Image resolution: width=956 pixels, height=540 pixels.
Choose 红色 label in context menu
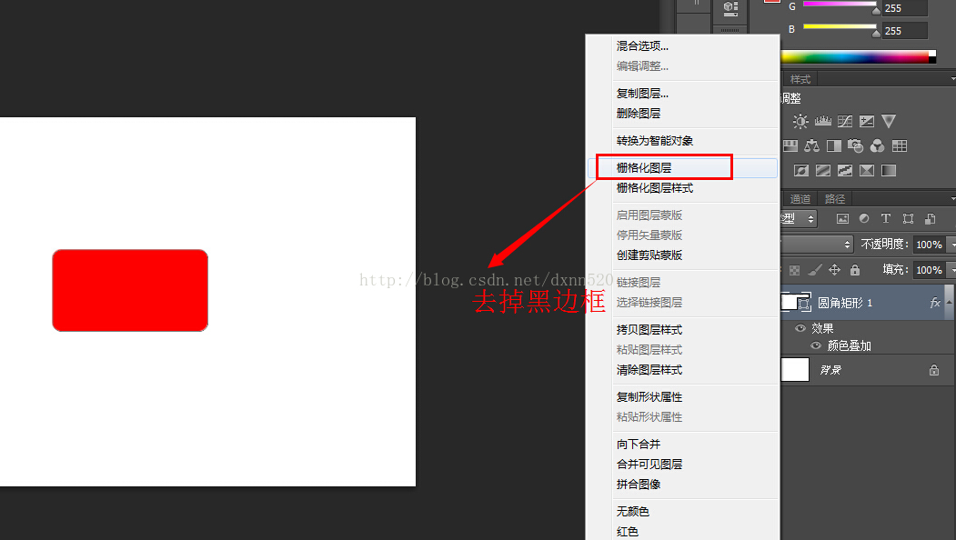(628, 532)
